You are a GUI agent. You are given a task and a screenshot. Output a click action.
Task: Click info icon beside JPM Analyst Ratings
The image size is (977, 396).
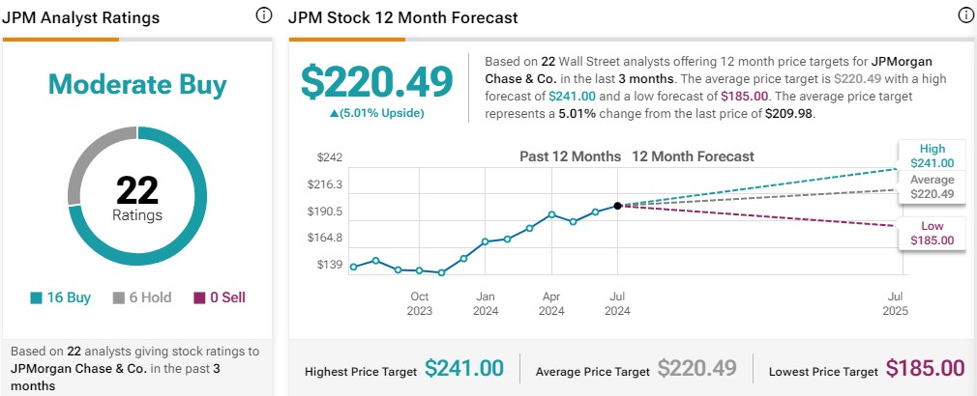pos(264,15)
